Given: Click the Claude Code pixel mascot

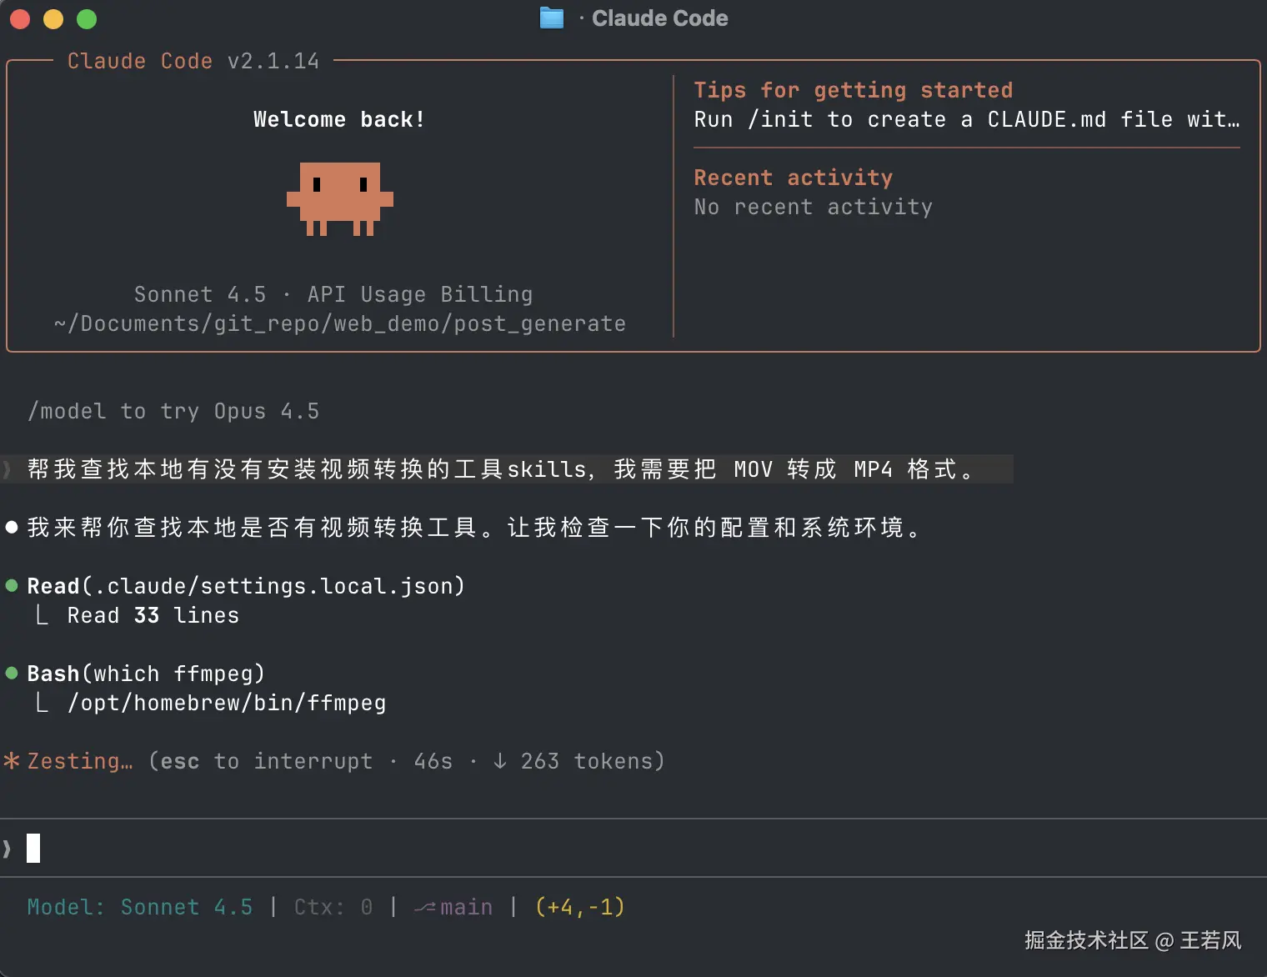Looking at the screenshot, I should pos(340,198).
